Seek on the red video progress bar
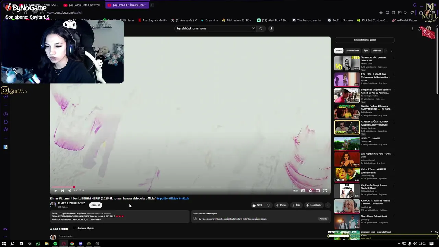 click(190, 187)
